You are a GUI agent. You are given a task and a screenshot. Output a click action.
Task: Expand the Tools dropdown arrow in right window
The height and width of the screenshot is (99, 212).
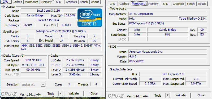point(168,95)
